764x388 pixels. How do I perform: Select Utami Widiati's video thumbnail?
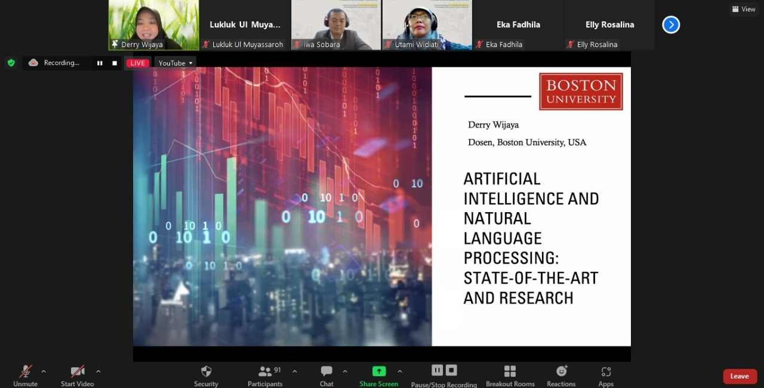427,24
